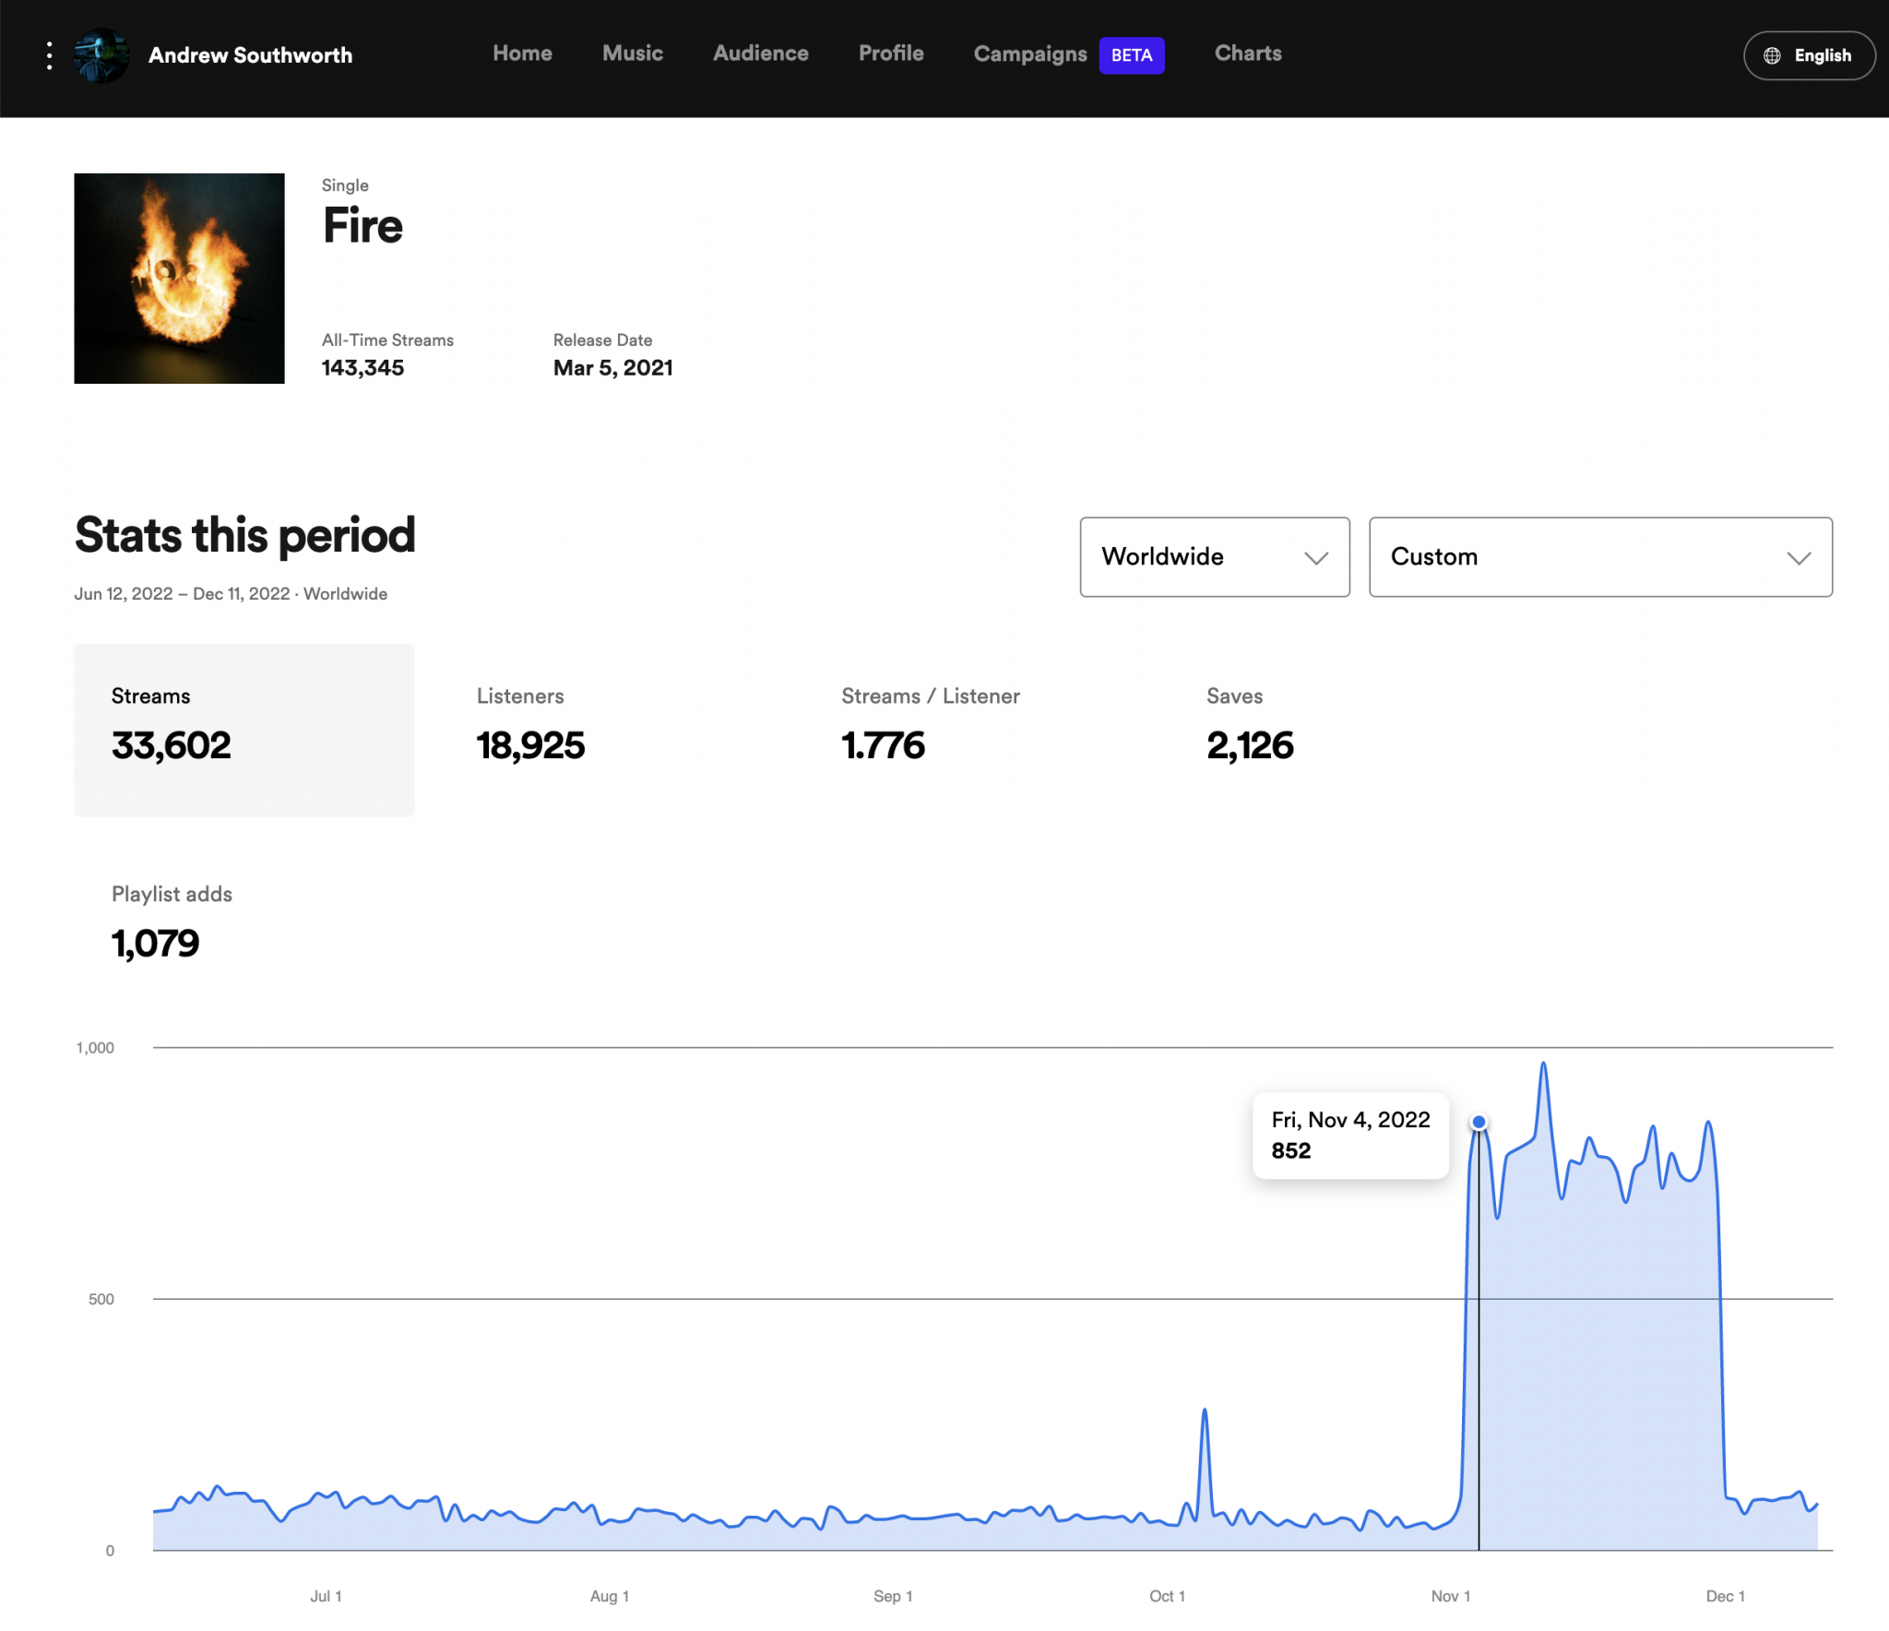This screenshot has width=1889, height=1631.
Task: Click the Andrew Southworth artist name
Action: point(250,55)
